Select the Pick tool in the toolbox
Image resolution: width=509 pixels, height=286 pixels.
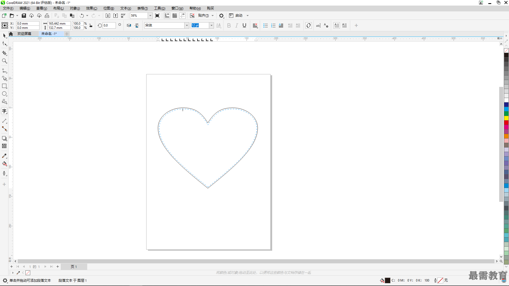pyautogui.click(x=4, y=35)
